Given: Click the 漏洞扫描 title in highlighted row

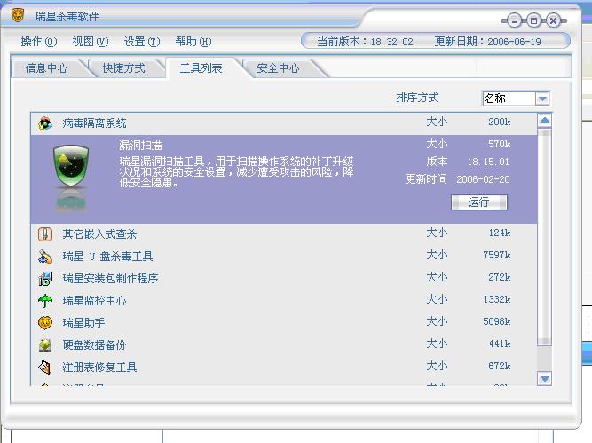Looking at the screenshot, I should (140, 146).
